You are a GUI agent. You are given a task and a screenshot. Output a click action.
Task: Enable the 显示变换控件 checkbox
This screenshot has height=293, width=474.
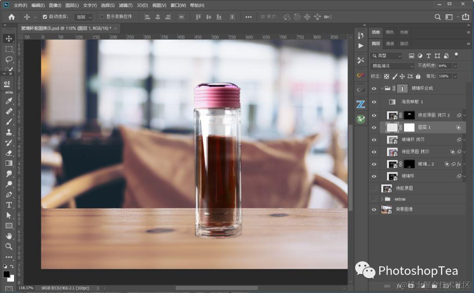[x=102, y=17]
